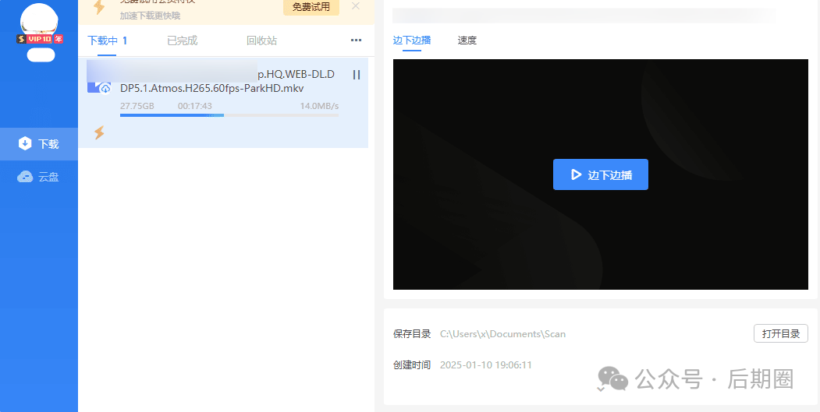Click the lightning icon in promo banner
Viewport: 820px width, 412px height.
tap(98, 6)
